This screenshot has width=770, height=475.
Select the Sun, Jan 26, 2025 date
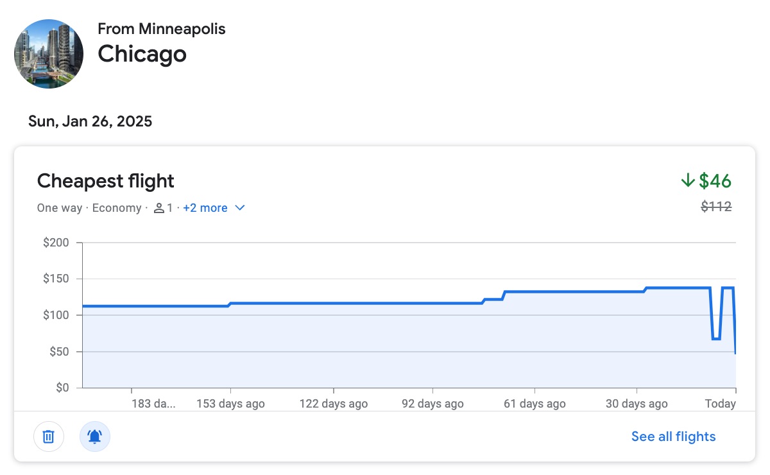pyautogui.click(x=90, y=121)
